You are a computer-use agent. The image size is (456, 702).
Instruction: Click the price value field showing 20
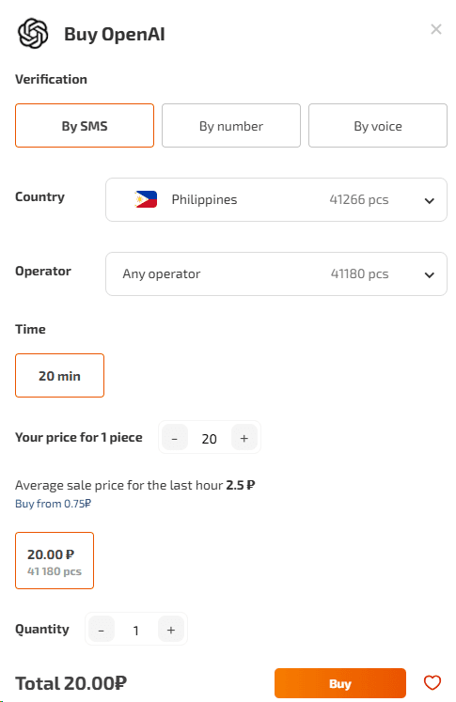[209, 438]
